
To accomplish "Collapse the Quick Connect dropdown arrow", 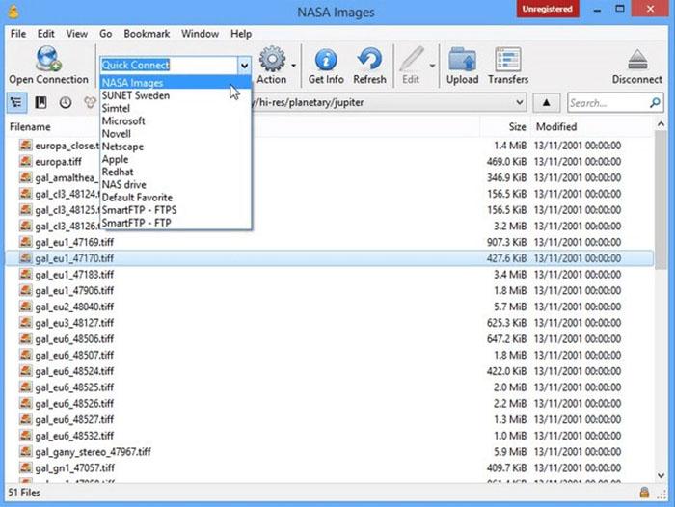I will 244,66.
